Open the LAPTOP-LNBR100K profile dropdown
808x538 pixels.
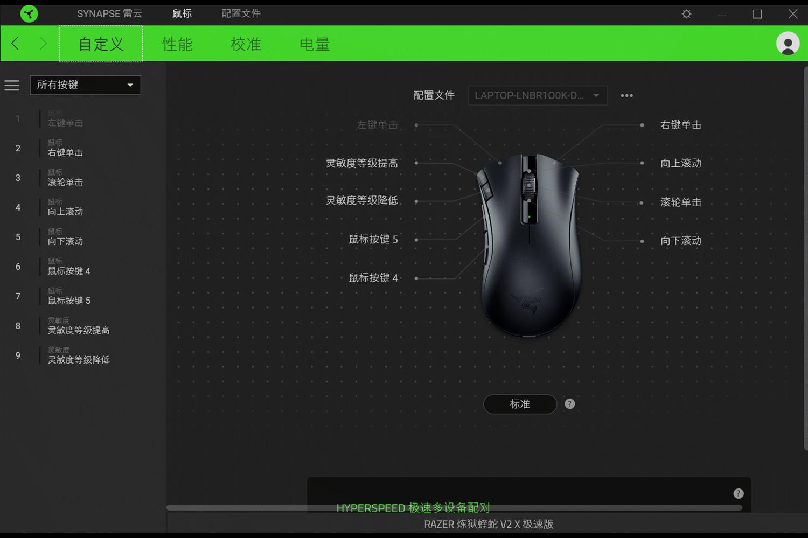[537, 95]
